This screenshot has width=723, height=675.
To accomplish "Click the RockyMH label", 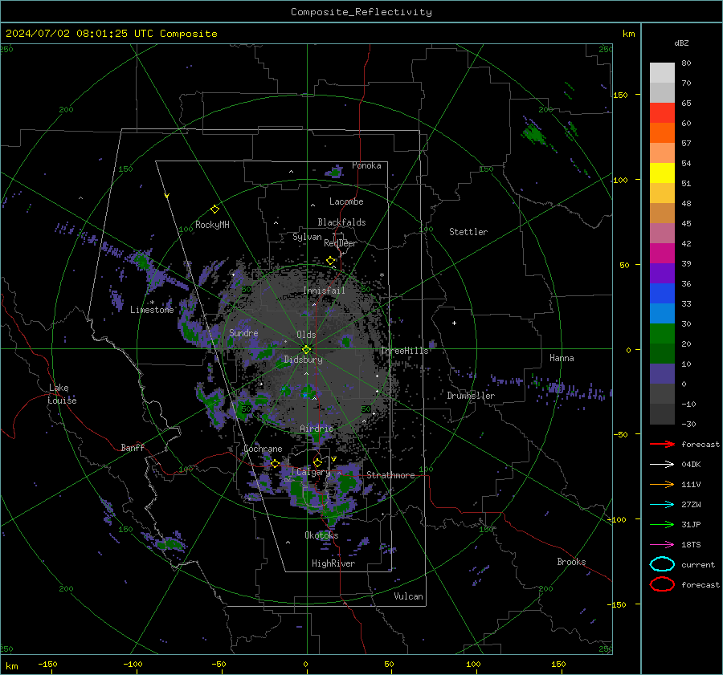I will point(212,225).
